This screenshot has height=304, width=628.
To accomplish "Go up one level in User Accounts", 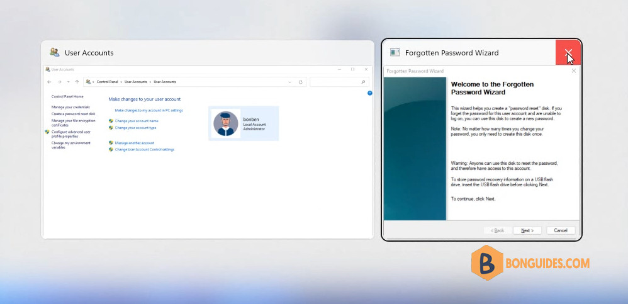I will coord(77,82).
